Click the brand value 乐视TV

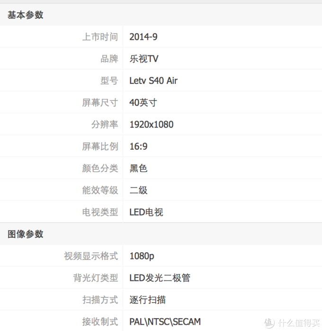click(x=143, y=59)
